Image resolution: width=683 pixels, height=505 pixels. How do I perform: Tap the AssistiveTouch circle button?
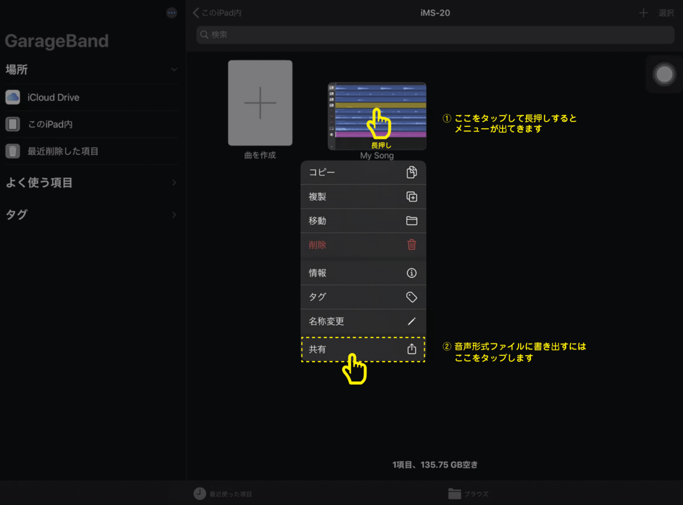click(664, 75)
